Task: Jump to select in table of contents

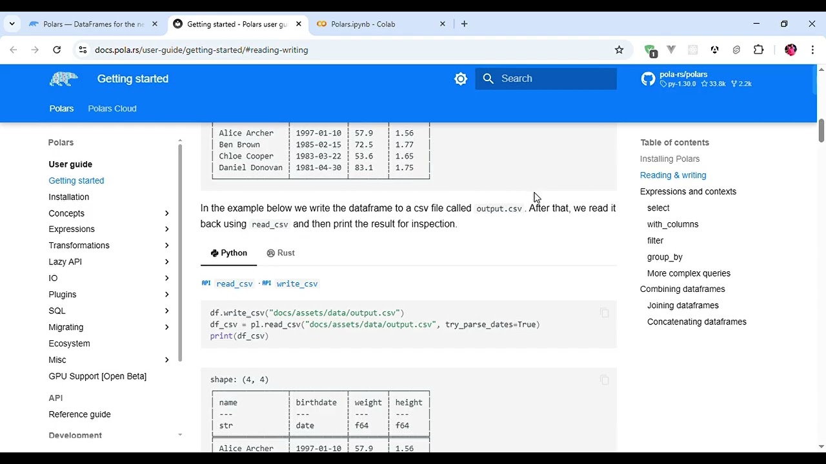Action: [658, 208]
